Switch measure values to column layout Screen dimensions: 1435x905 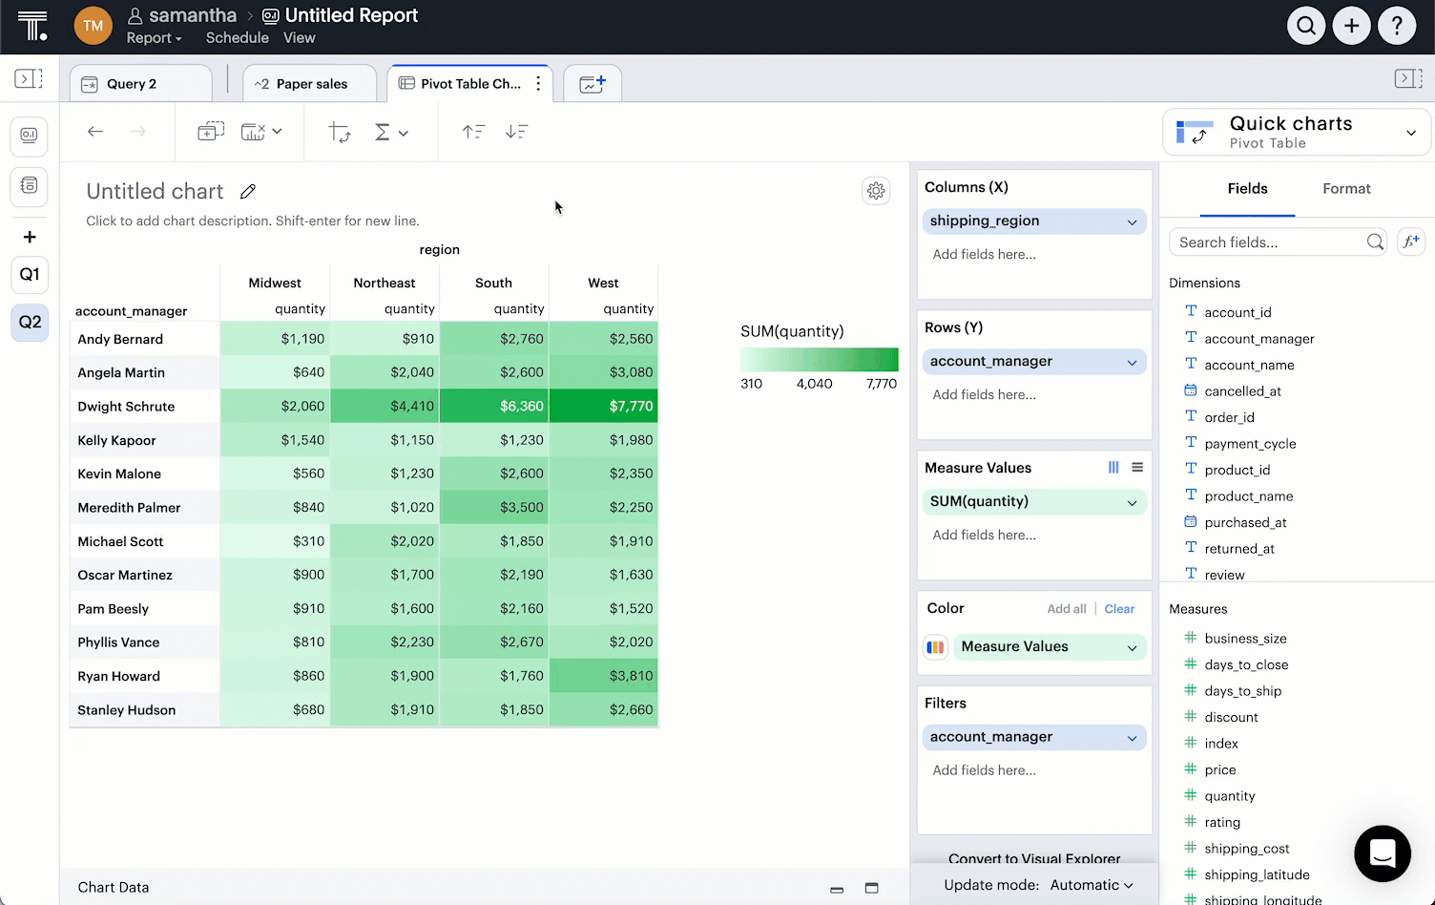click(1113, 468)
